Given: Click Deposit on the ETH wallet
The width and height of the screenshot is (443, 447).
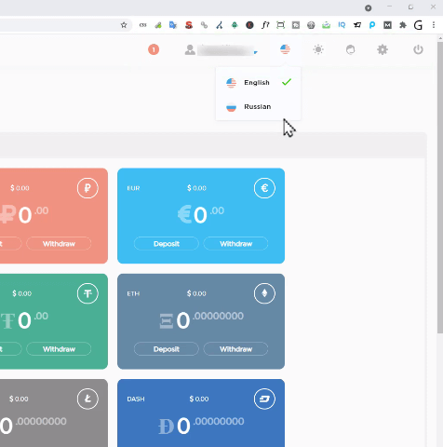Looking at the screenshot, I should [167, 349].
